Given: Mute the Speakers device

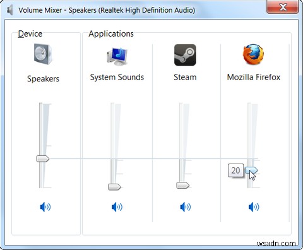Looking at the screenshot, I should point(45,207).
